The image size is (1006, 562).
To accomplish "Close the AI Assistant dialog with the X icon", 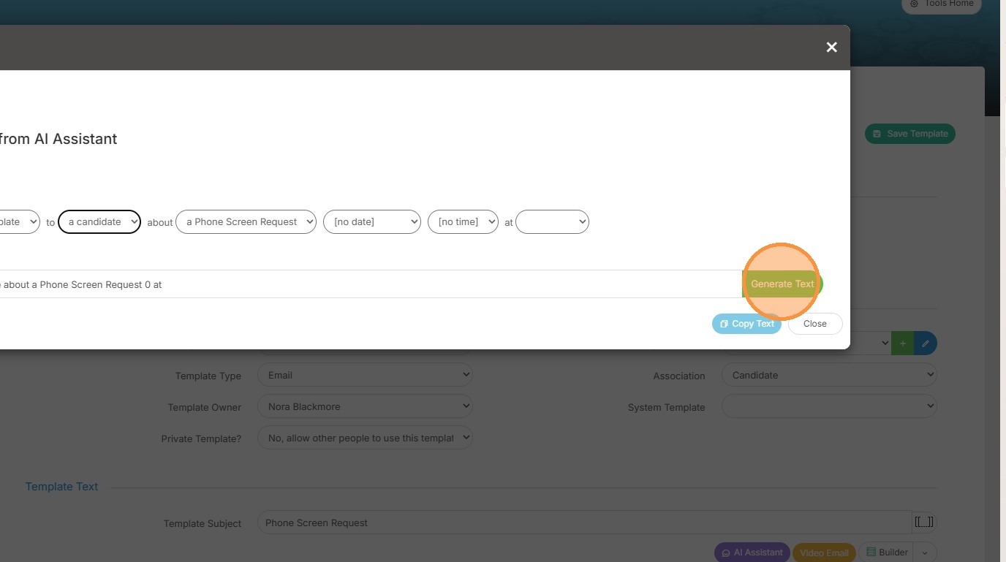I will pos(831,47).
